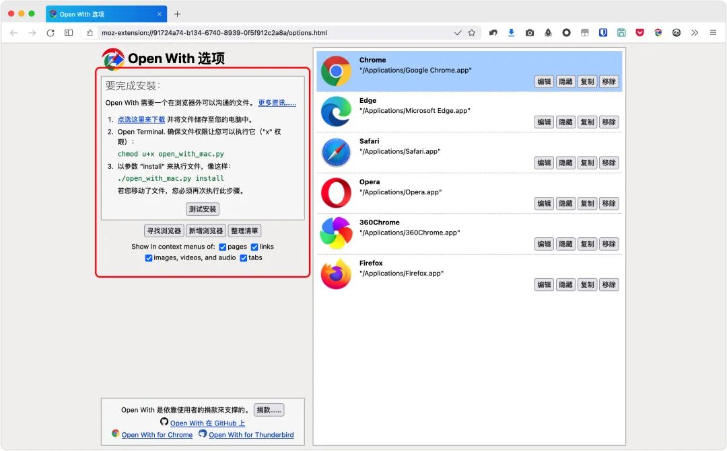Toggle images, videos, and audio checkbox
Image resolution: width=727 pixels, height=451 pixels.
148,258
